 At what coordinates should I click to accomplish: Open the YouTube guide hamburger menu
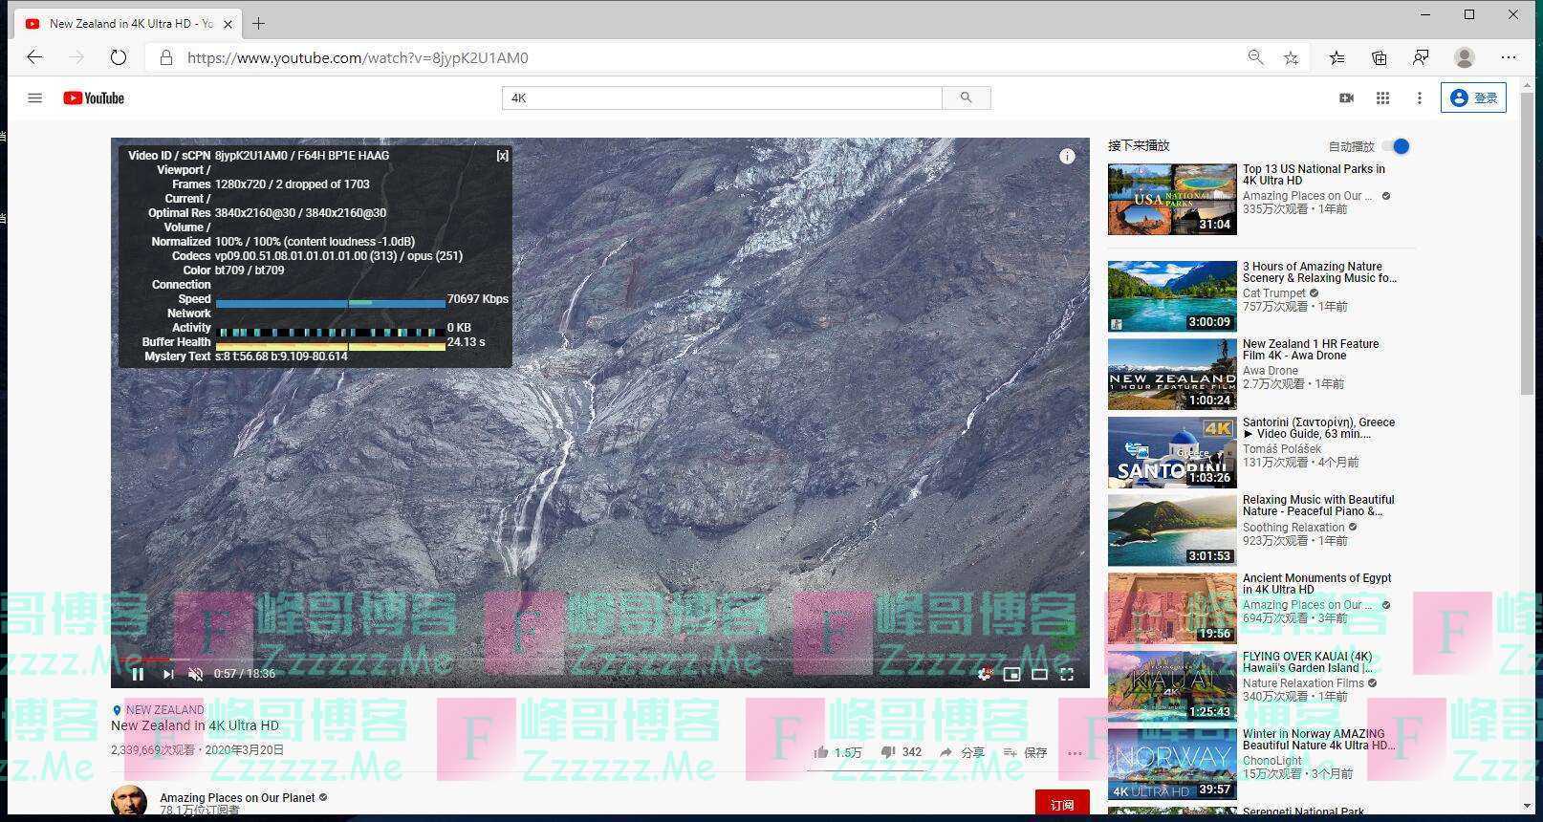click(35, 97)
